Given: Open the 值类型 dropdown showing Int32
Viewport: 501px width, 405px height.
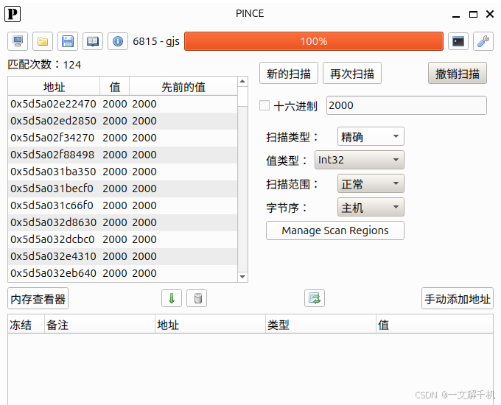Looking at the screenshot, I should pyautogui.click(x=360, y=160).
